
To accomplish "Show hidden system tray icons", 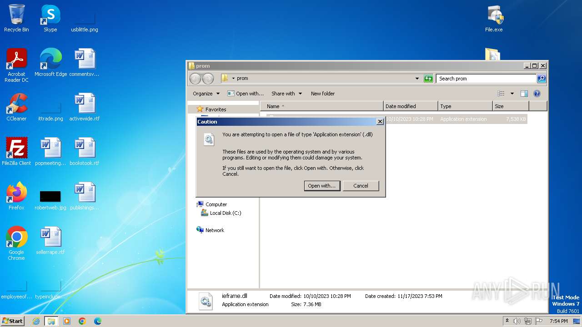I will [507, 321].
